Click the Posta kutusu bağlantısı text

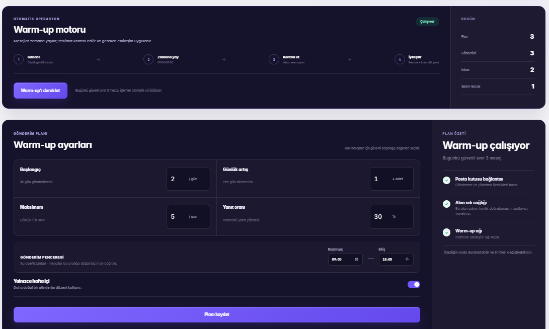coord(479,179)
